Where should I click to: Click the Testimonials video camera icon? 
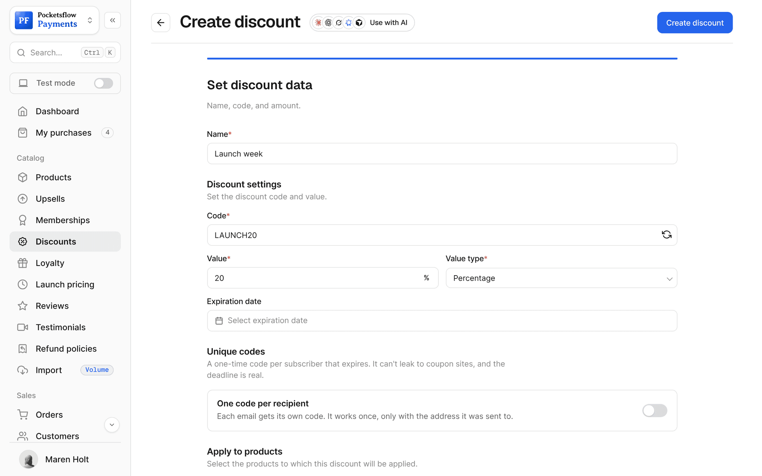[23, 327]
